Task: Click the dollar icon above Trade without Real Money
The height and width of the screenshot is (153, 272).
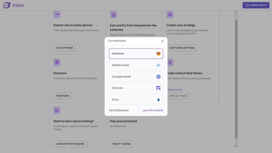Action: (170, 62)
